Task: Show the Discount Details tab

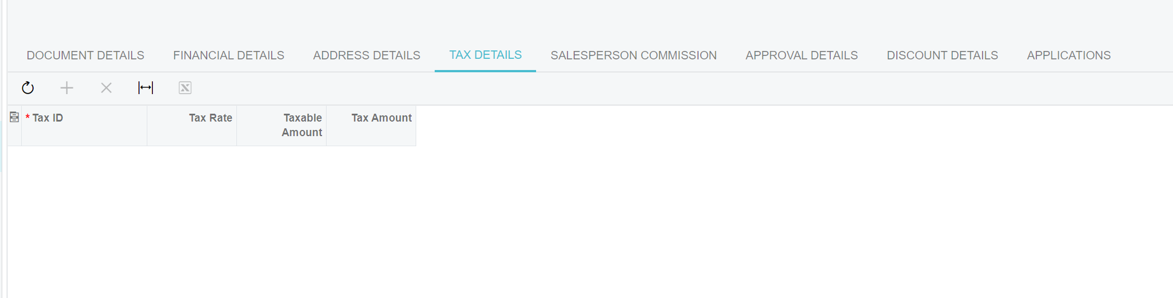Action: click(942, 55)
